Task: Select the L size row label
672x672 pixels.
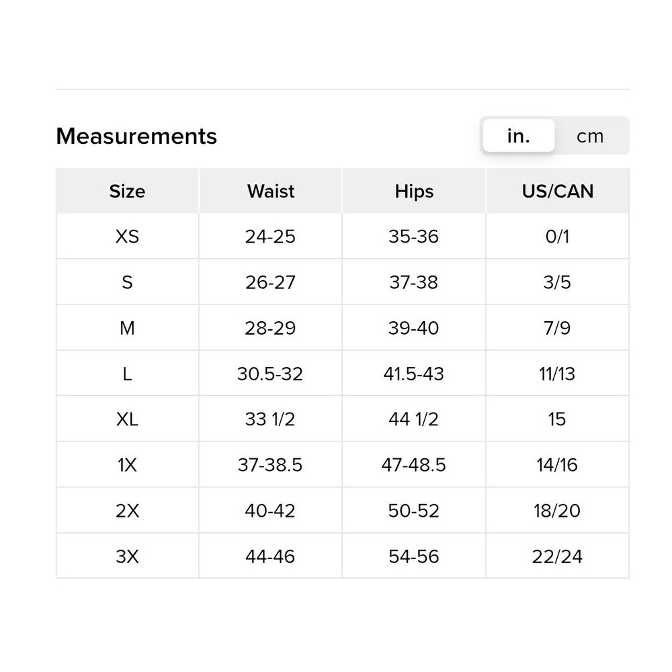Action: click(127, 374)
